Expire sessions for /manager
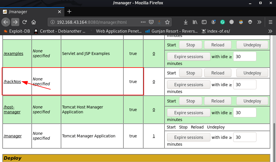This screenshot has height=162, width=276. pyautogui.click(x=189, y=137)
